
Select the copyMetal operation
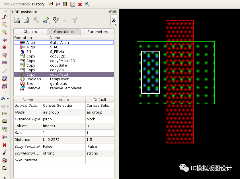64,75
